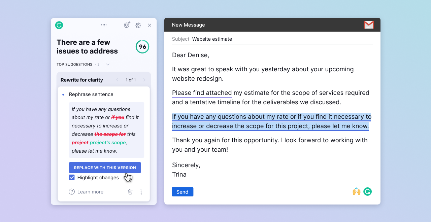Click the 96 performance score circle

coord(142,46)
